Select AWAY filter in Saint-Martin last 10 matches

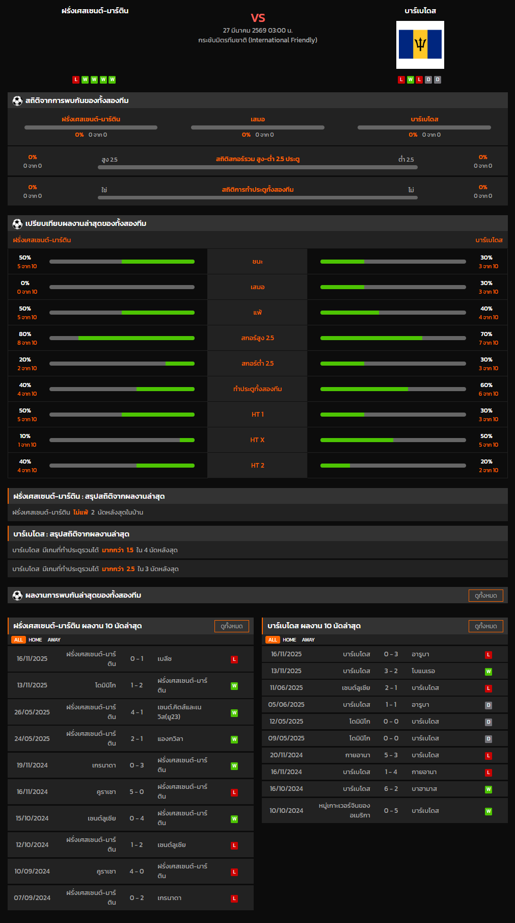[x=54, y=640]
